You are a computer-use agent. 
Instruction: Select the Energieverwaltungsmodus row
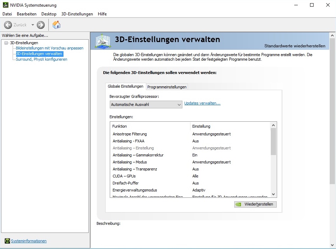[x=190, y=190]
